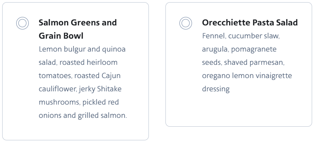Click the 'Grain Bowl' heading line
The height and width of the screenshot is (144, 318).
pyautogui.click(x=61, y=36)
